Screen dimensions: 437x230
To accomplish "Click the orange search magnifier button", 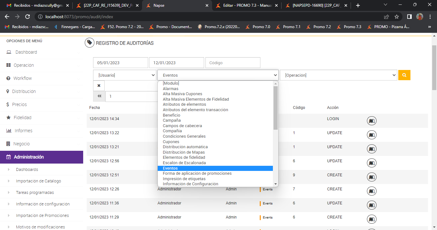I will [404, 75].
